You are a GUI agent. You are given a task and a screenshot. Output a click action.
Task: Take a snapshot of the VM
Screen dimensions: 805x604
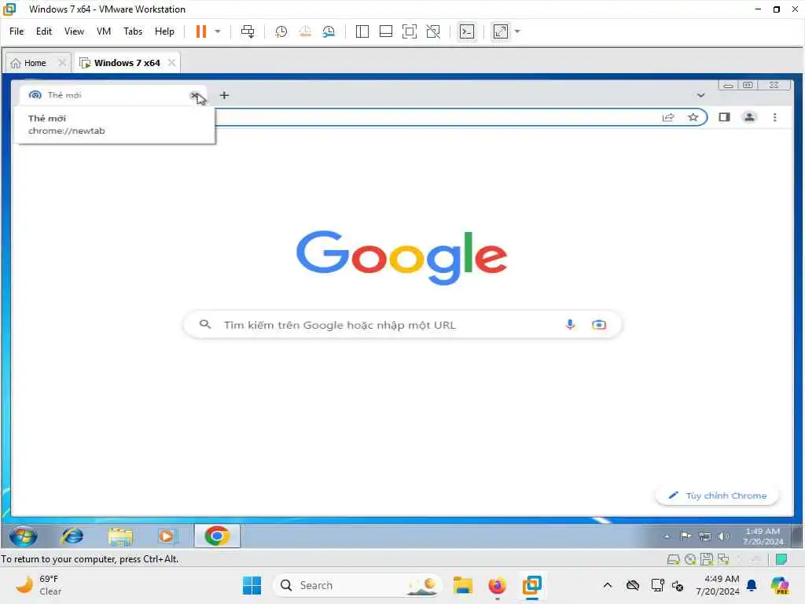(x=281, y=31)
